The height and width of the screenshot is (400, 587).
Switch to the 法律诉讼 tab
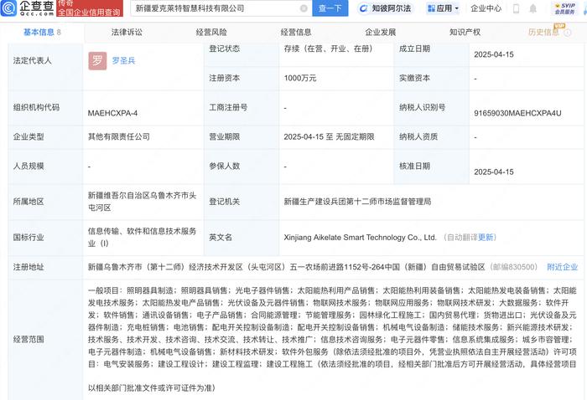point(127,32)
